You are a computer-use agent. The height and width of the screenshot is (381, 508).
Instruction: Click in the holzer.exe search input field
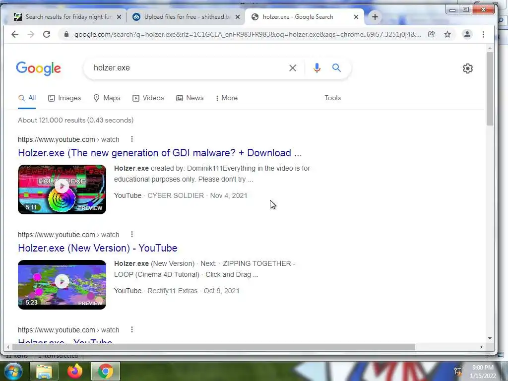click(188, 68)
